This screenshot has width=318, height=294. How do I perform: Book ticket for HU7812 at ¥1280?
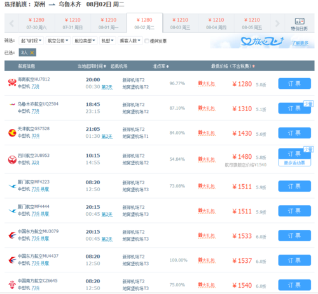pyautogui.click(x=294, y=84)
